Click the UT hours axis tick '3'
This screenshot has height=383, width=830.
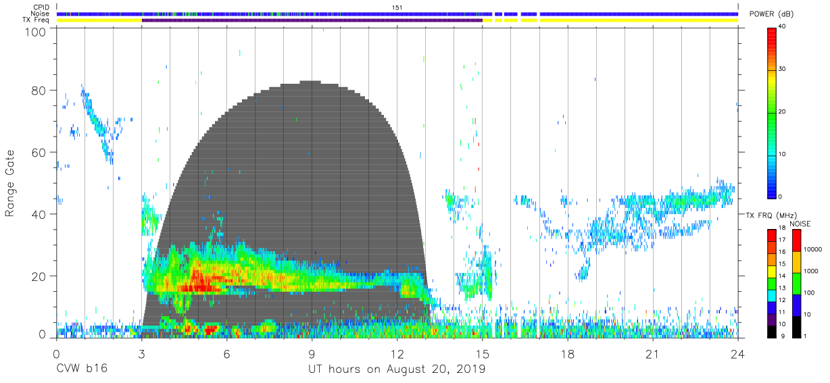[x=141, y=353]
